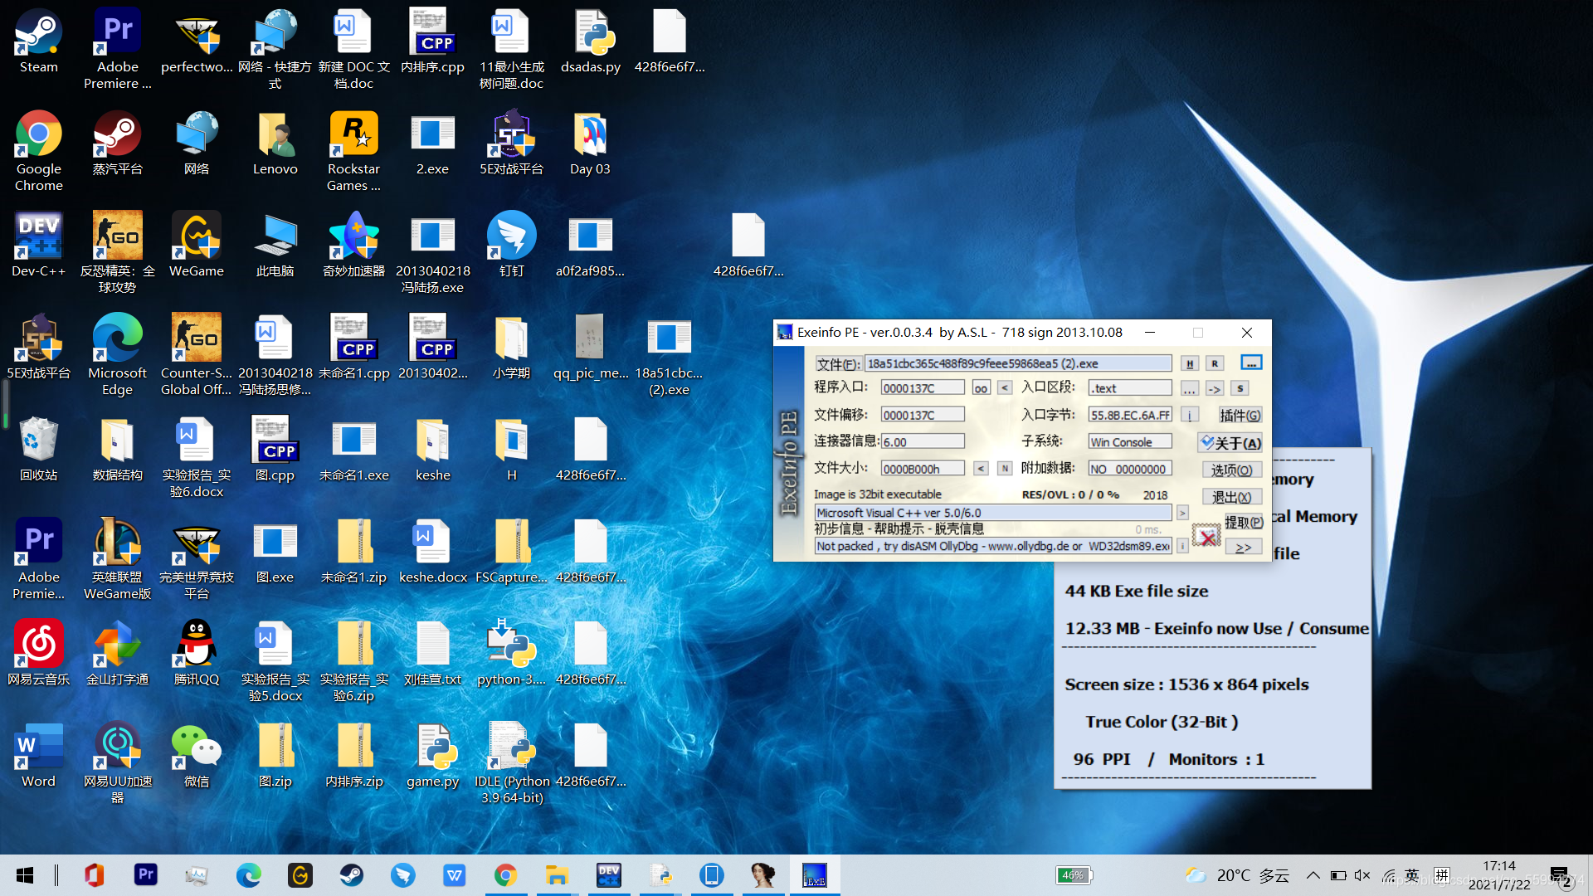Open the 选项(O) Options button
The height and width of the screenshot is (896, 1593).
[1231, 470]
